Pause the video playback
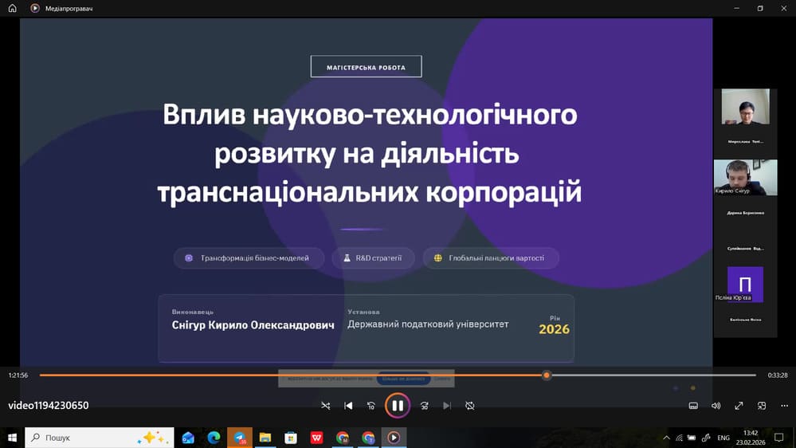Image resolution: width=796 pixels, height=448 pixels. [x=397, y=406]
